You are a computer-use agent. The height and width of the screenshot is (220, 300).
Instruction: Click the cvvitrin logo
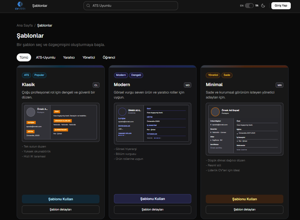click(x=20, y=6)
